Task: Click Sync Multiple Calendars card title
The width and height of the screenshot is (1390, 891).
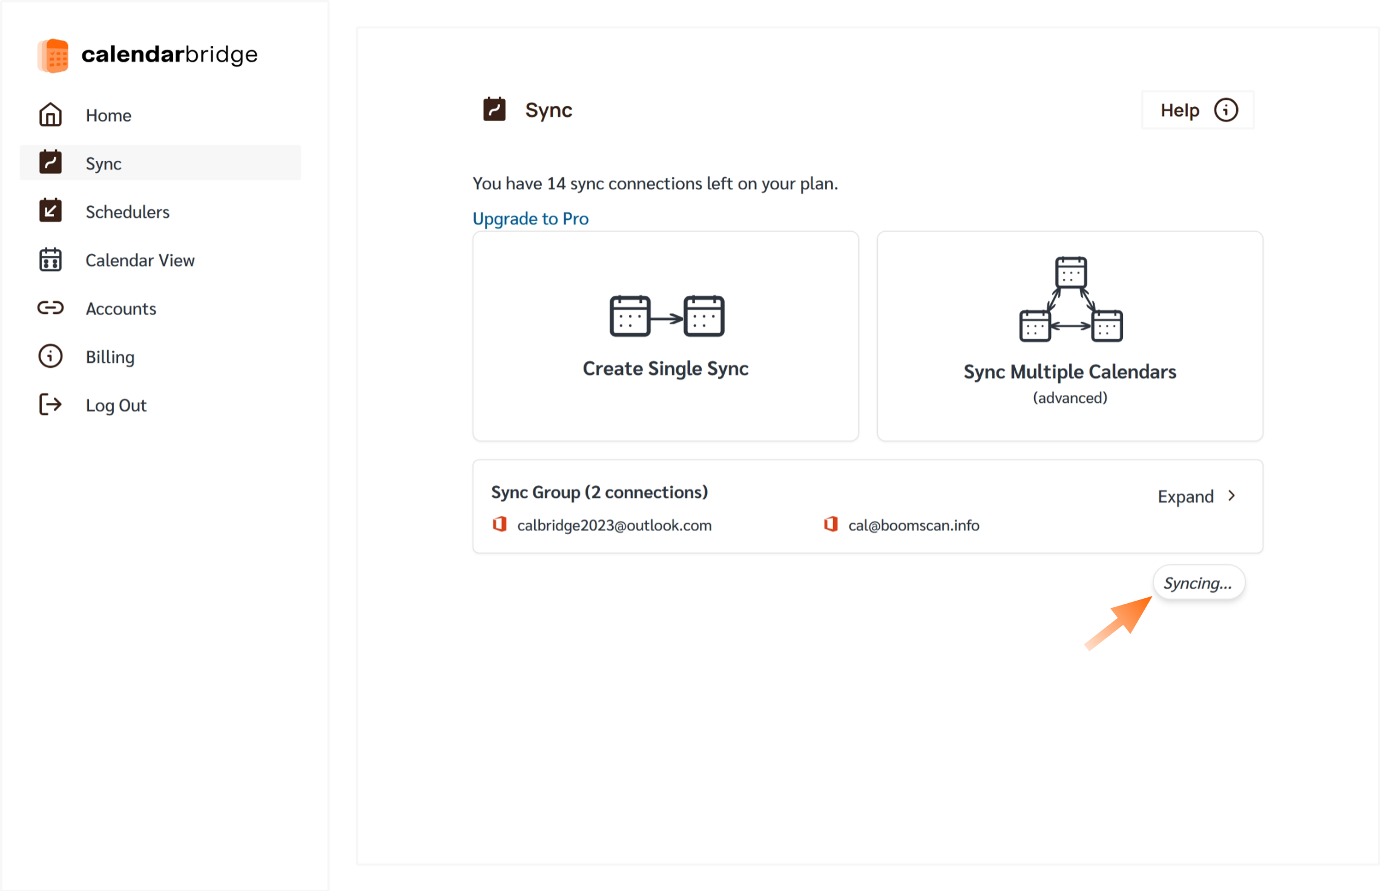Action: coord(1070,371)
